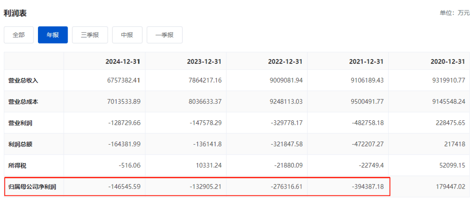Click income tax 10331.24
The height and width of the screenshot is (202, 471).
point(209,165)
